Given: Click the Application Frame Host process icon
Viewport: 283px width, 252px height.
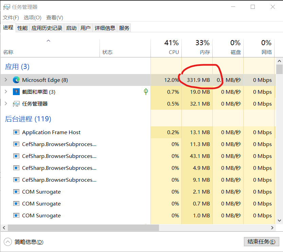Looking at the screenshot, I should pos(16,132).
